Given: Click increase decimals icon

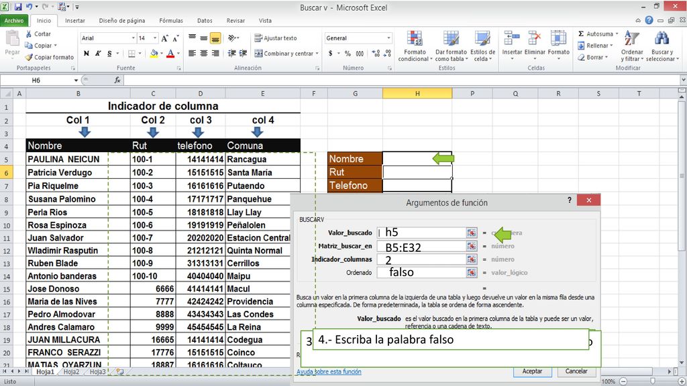Looking at the screenshot, I should click(x=376, y=54).
